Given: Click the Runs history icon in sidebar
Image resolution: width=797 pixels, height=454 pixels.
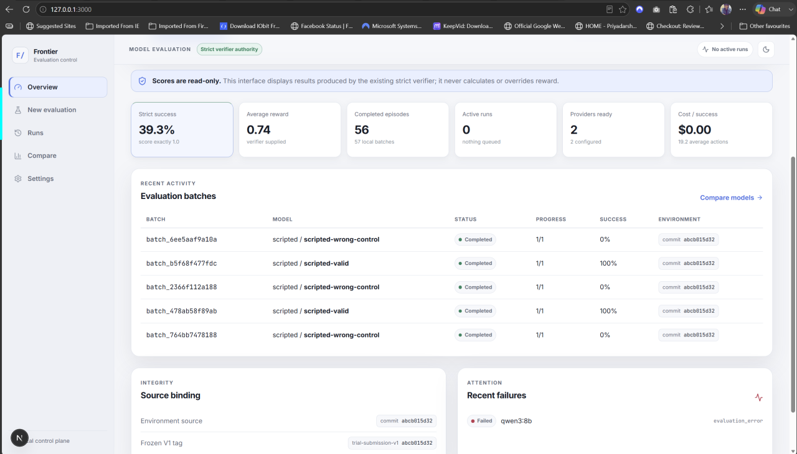Looking at the screenshot, I should point(18,133).
